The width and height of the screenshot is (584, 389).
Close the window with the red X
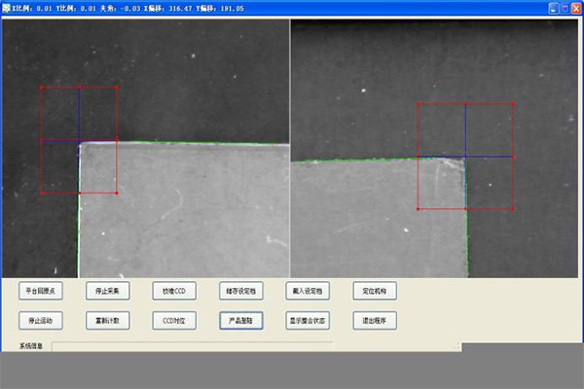click(575, 8)
